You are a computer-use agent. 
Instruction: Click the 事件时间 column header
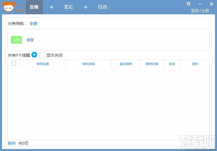[88, 64]
